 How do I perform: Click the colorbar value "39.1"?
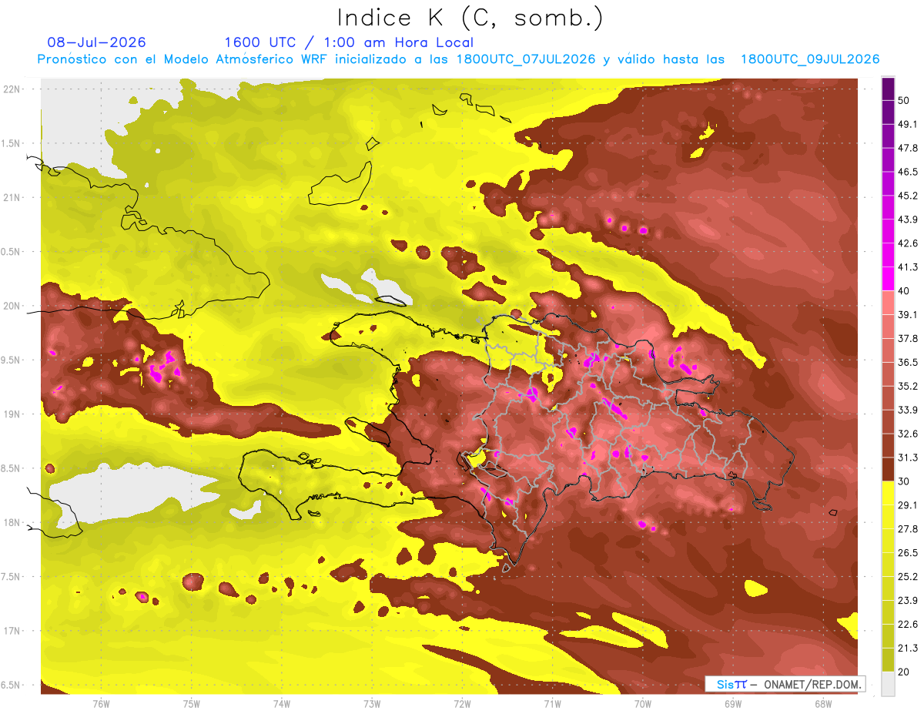tap(908, 314)
